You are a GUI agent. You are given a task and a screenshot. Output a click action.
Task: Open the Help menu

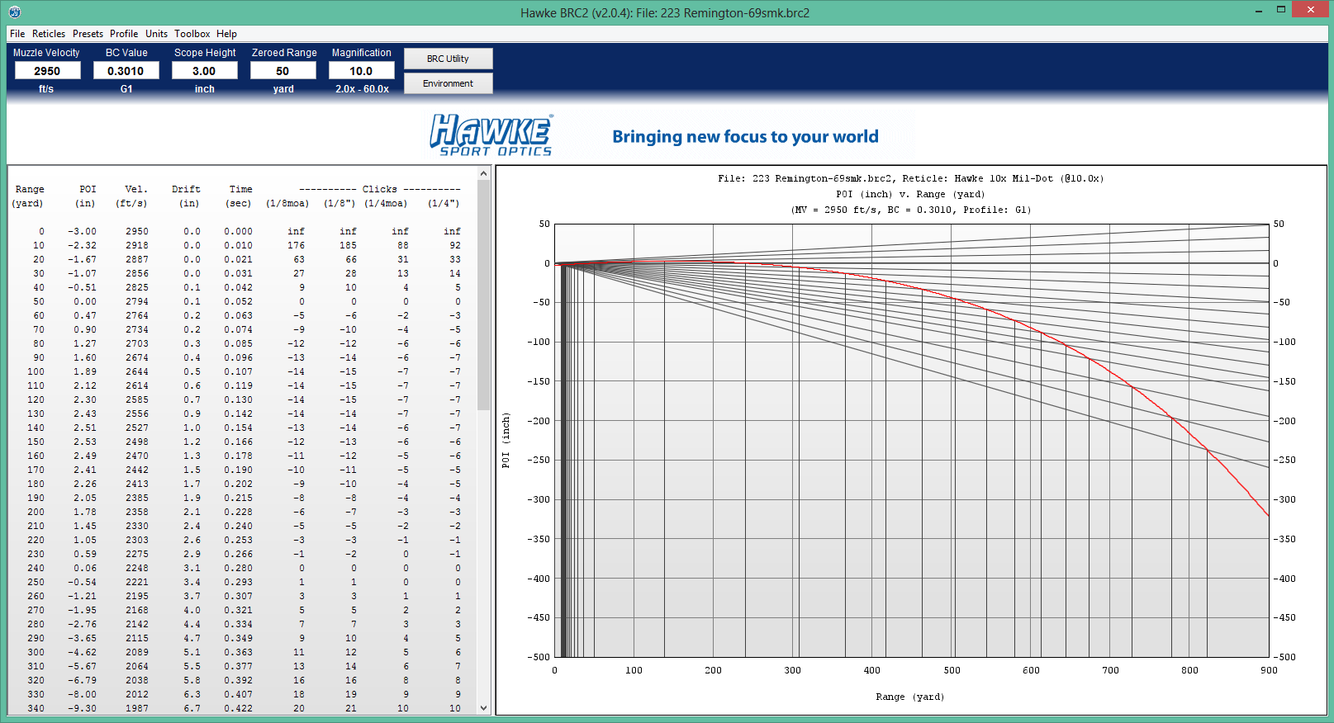[227, 34]
